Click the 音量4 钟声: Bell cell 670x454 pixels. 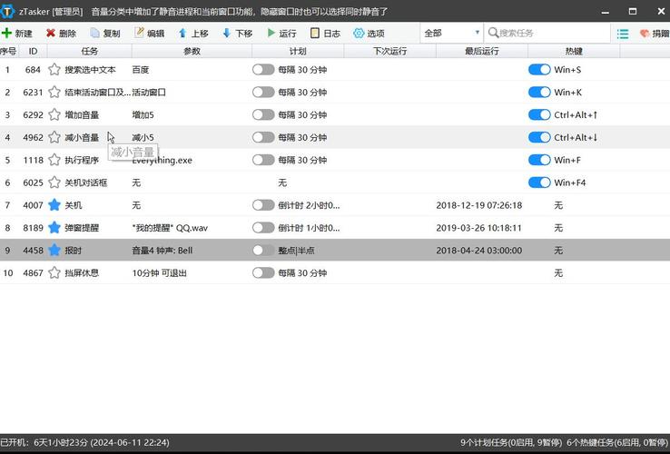pos(163,251)
